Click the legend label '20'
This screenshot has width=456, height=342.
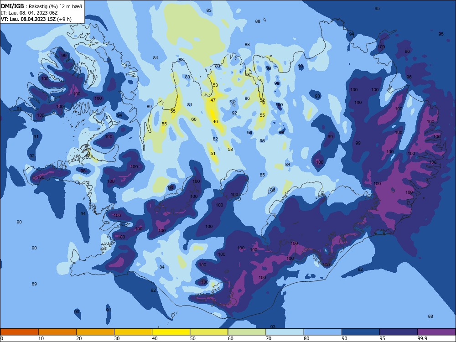(79, 338)
